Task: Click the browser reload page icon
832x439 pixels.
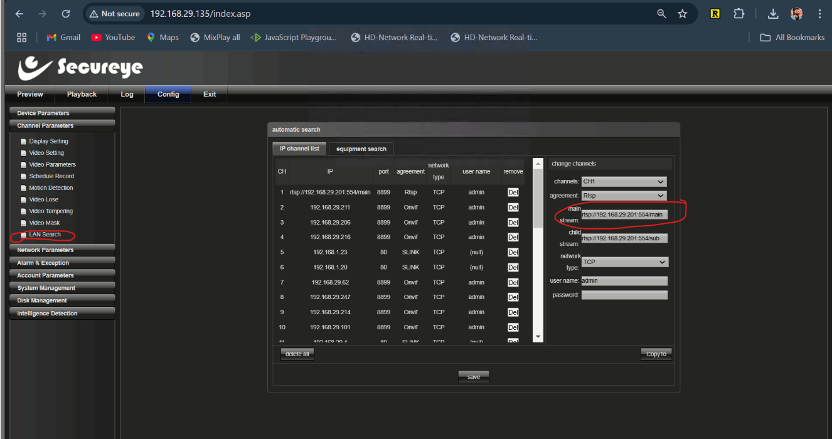Action: click(x=66, y=14)
